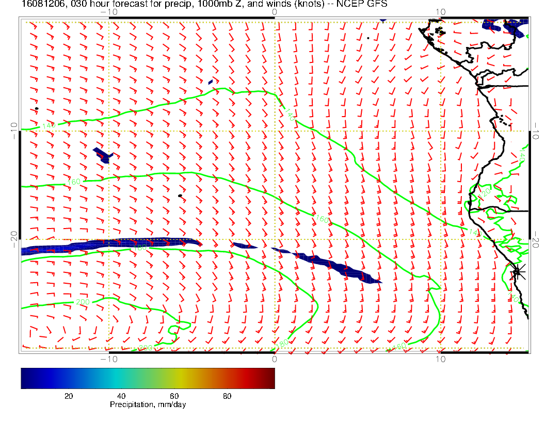
Task: Click the colorbar tick label 80
Action: [x=227, y=396]
